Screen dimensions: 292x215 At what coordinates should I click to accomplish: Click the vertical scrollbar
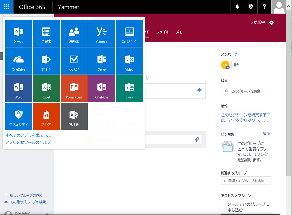(x=288, y=93)
